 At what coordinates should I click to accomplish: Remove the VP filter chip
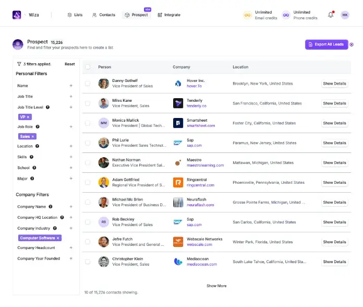coord(28,117)
